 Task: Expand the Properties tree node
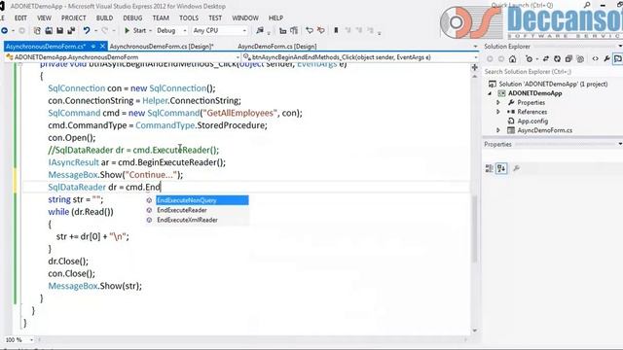point(498,103)
